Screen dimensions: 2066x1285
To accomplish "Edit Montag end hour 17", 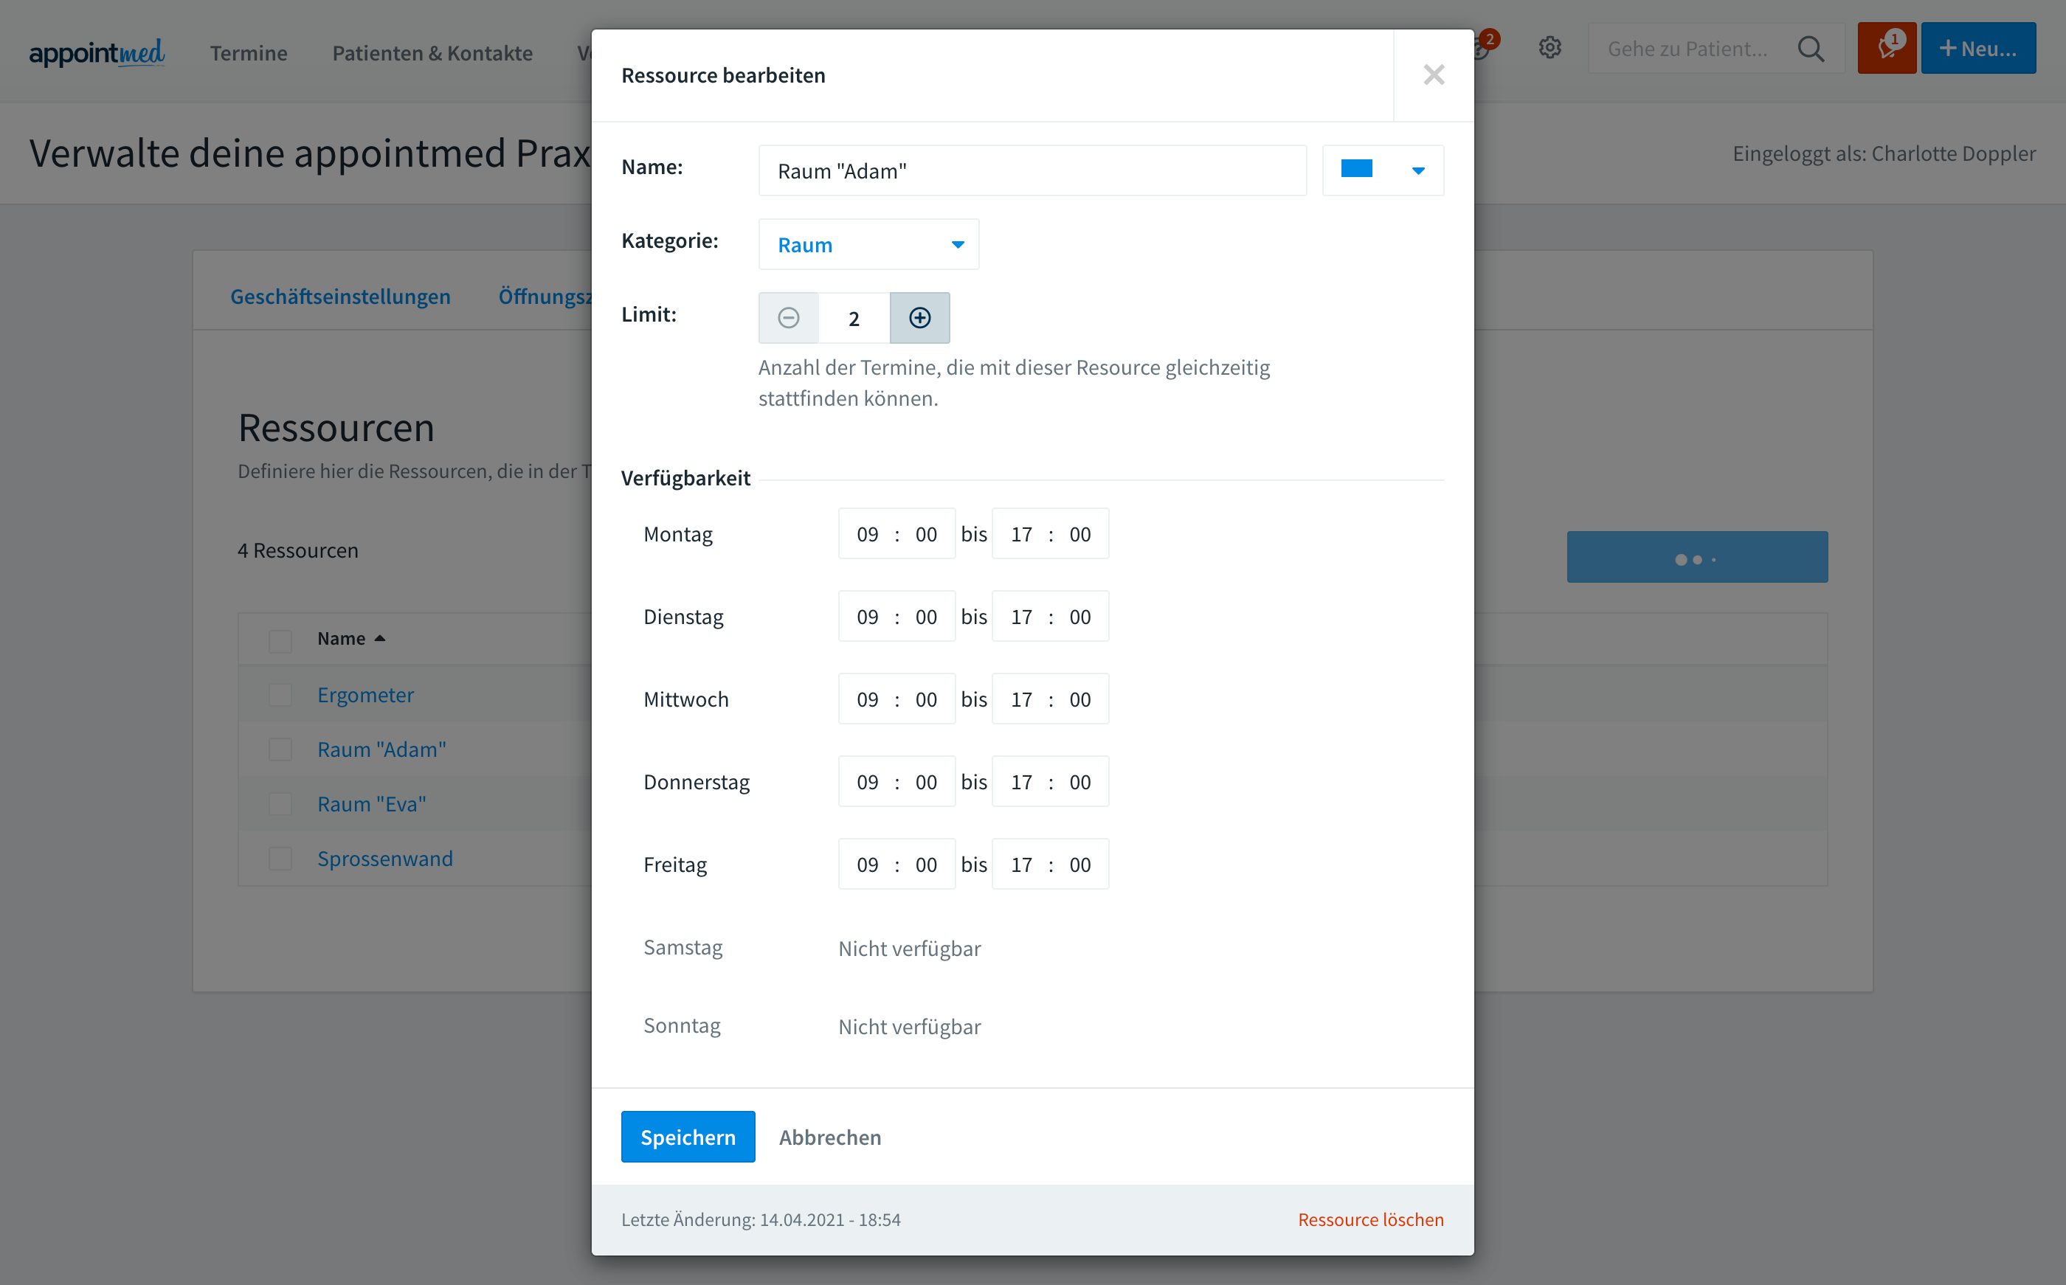I will [x=1020, y=535].
